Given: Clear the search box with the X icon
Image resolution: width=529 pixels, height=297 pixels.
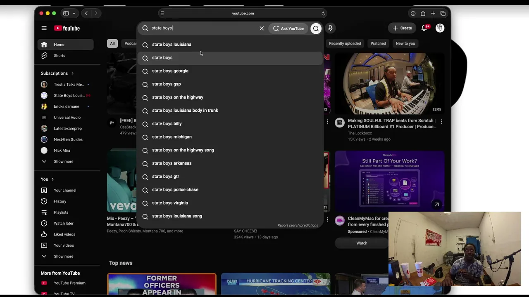Looking at the screenshot, I should (x=262, y=28).
